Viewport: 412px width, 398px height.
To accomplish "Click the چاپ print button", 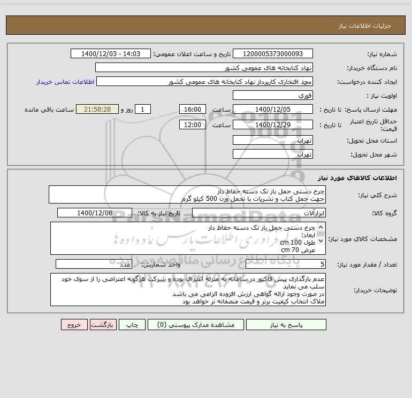I will coord(132,325).
